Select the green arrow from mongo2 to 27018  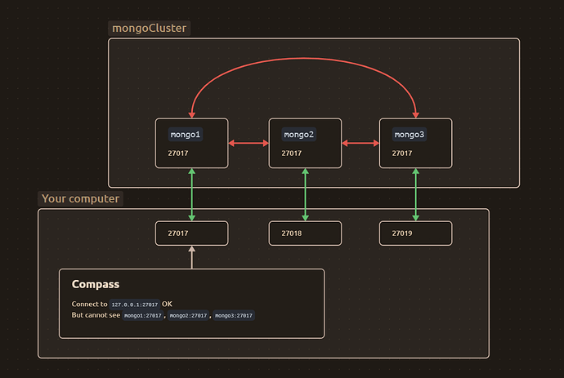[x=305, y=194]
